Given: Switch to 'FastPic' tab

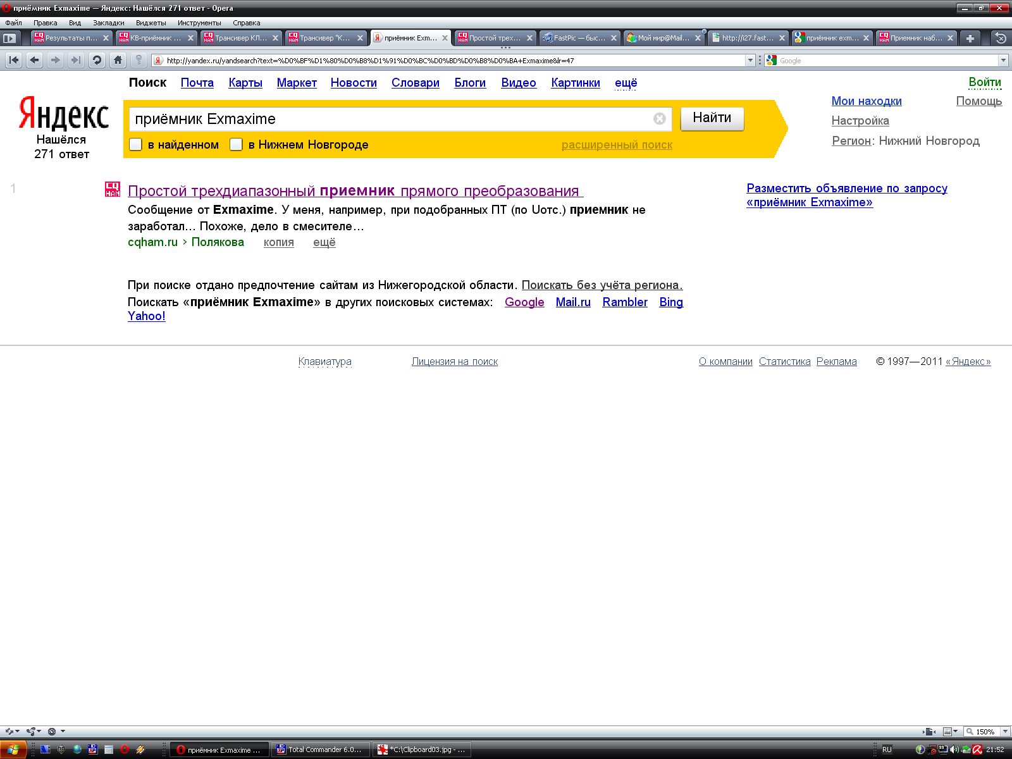Looking at the screenshot, I should (x=580, y=38).
